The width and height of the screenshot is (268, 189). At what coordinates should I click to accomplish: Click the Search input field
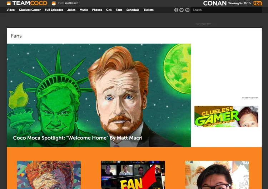[226, 10]
